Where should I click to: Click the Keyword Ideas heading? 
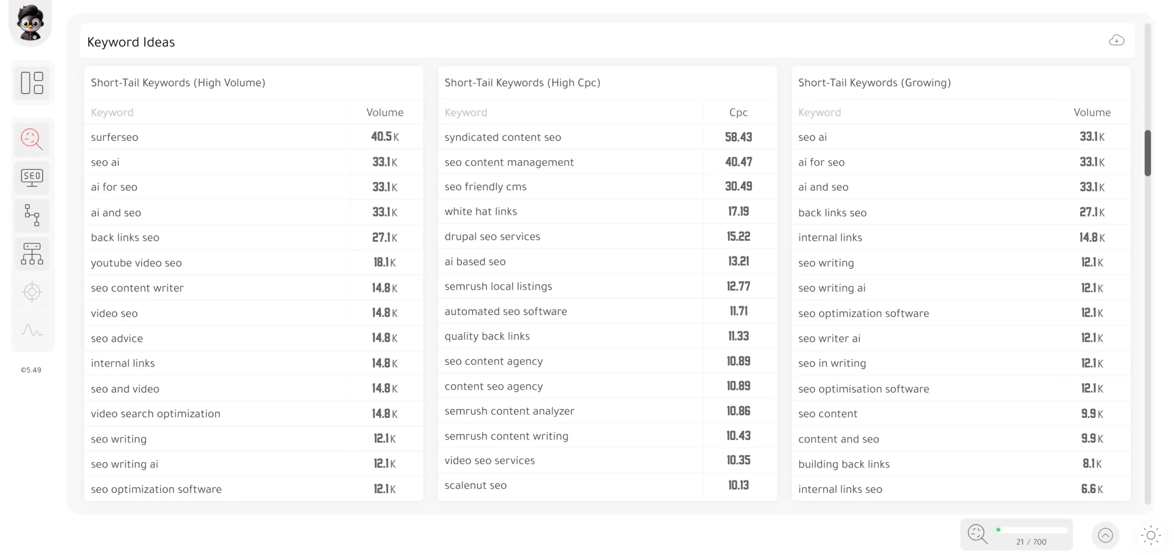pos(131,42)
